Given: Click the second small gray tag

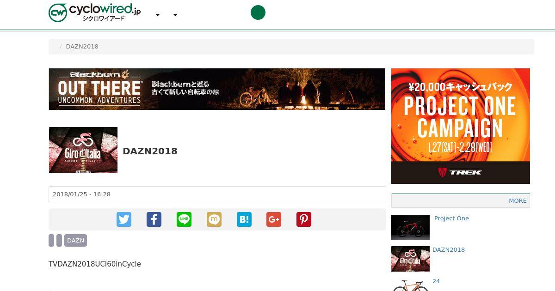Looking at the screenshot, I should pos(59,241).
